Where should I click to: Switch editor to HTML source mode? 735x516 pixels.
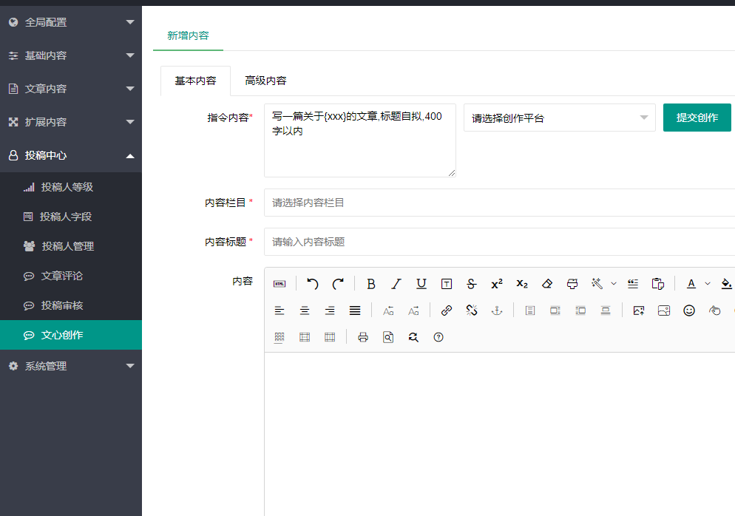pos(280,284)
